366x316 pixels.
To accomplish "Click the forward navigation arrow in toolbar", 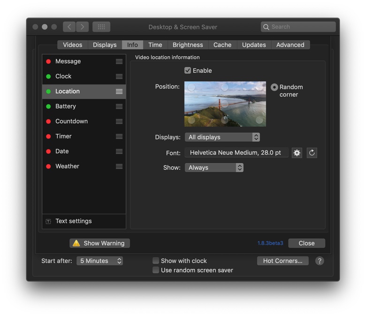I will pyautogui.click(x=82, y=27).
